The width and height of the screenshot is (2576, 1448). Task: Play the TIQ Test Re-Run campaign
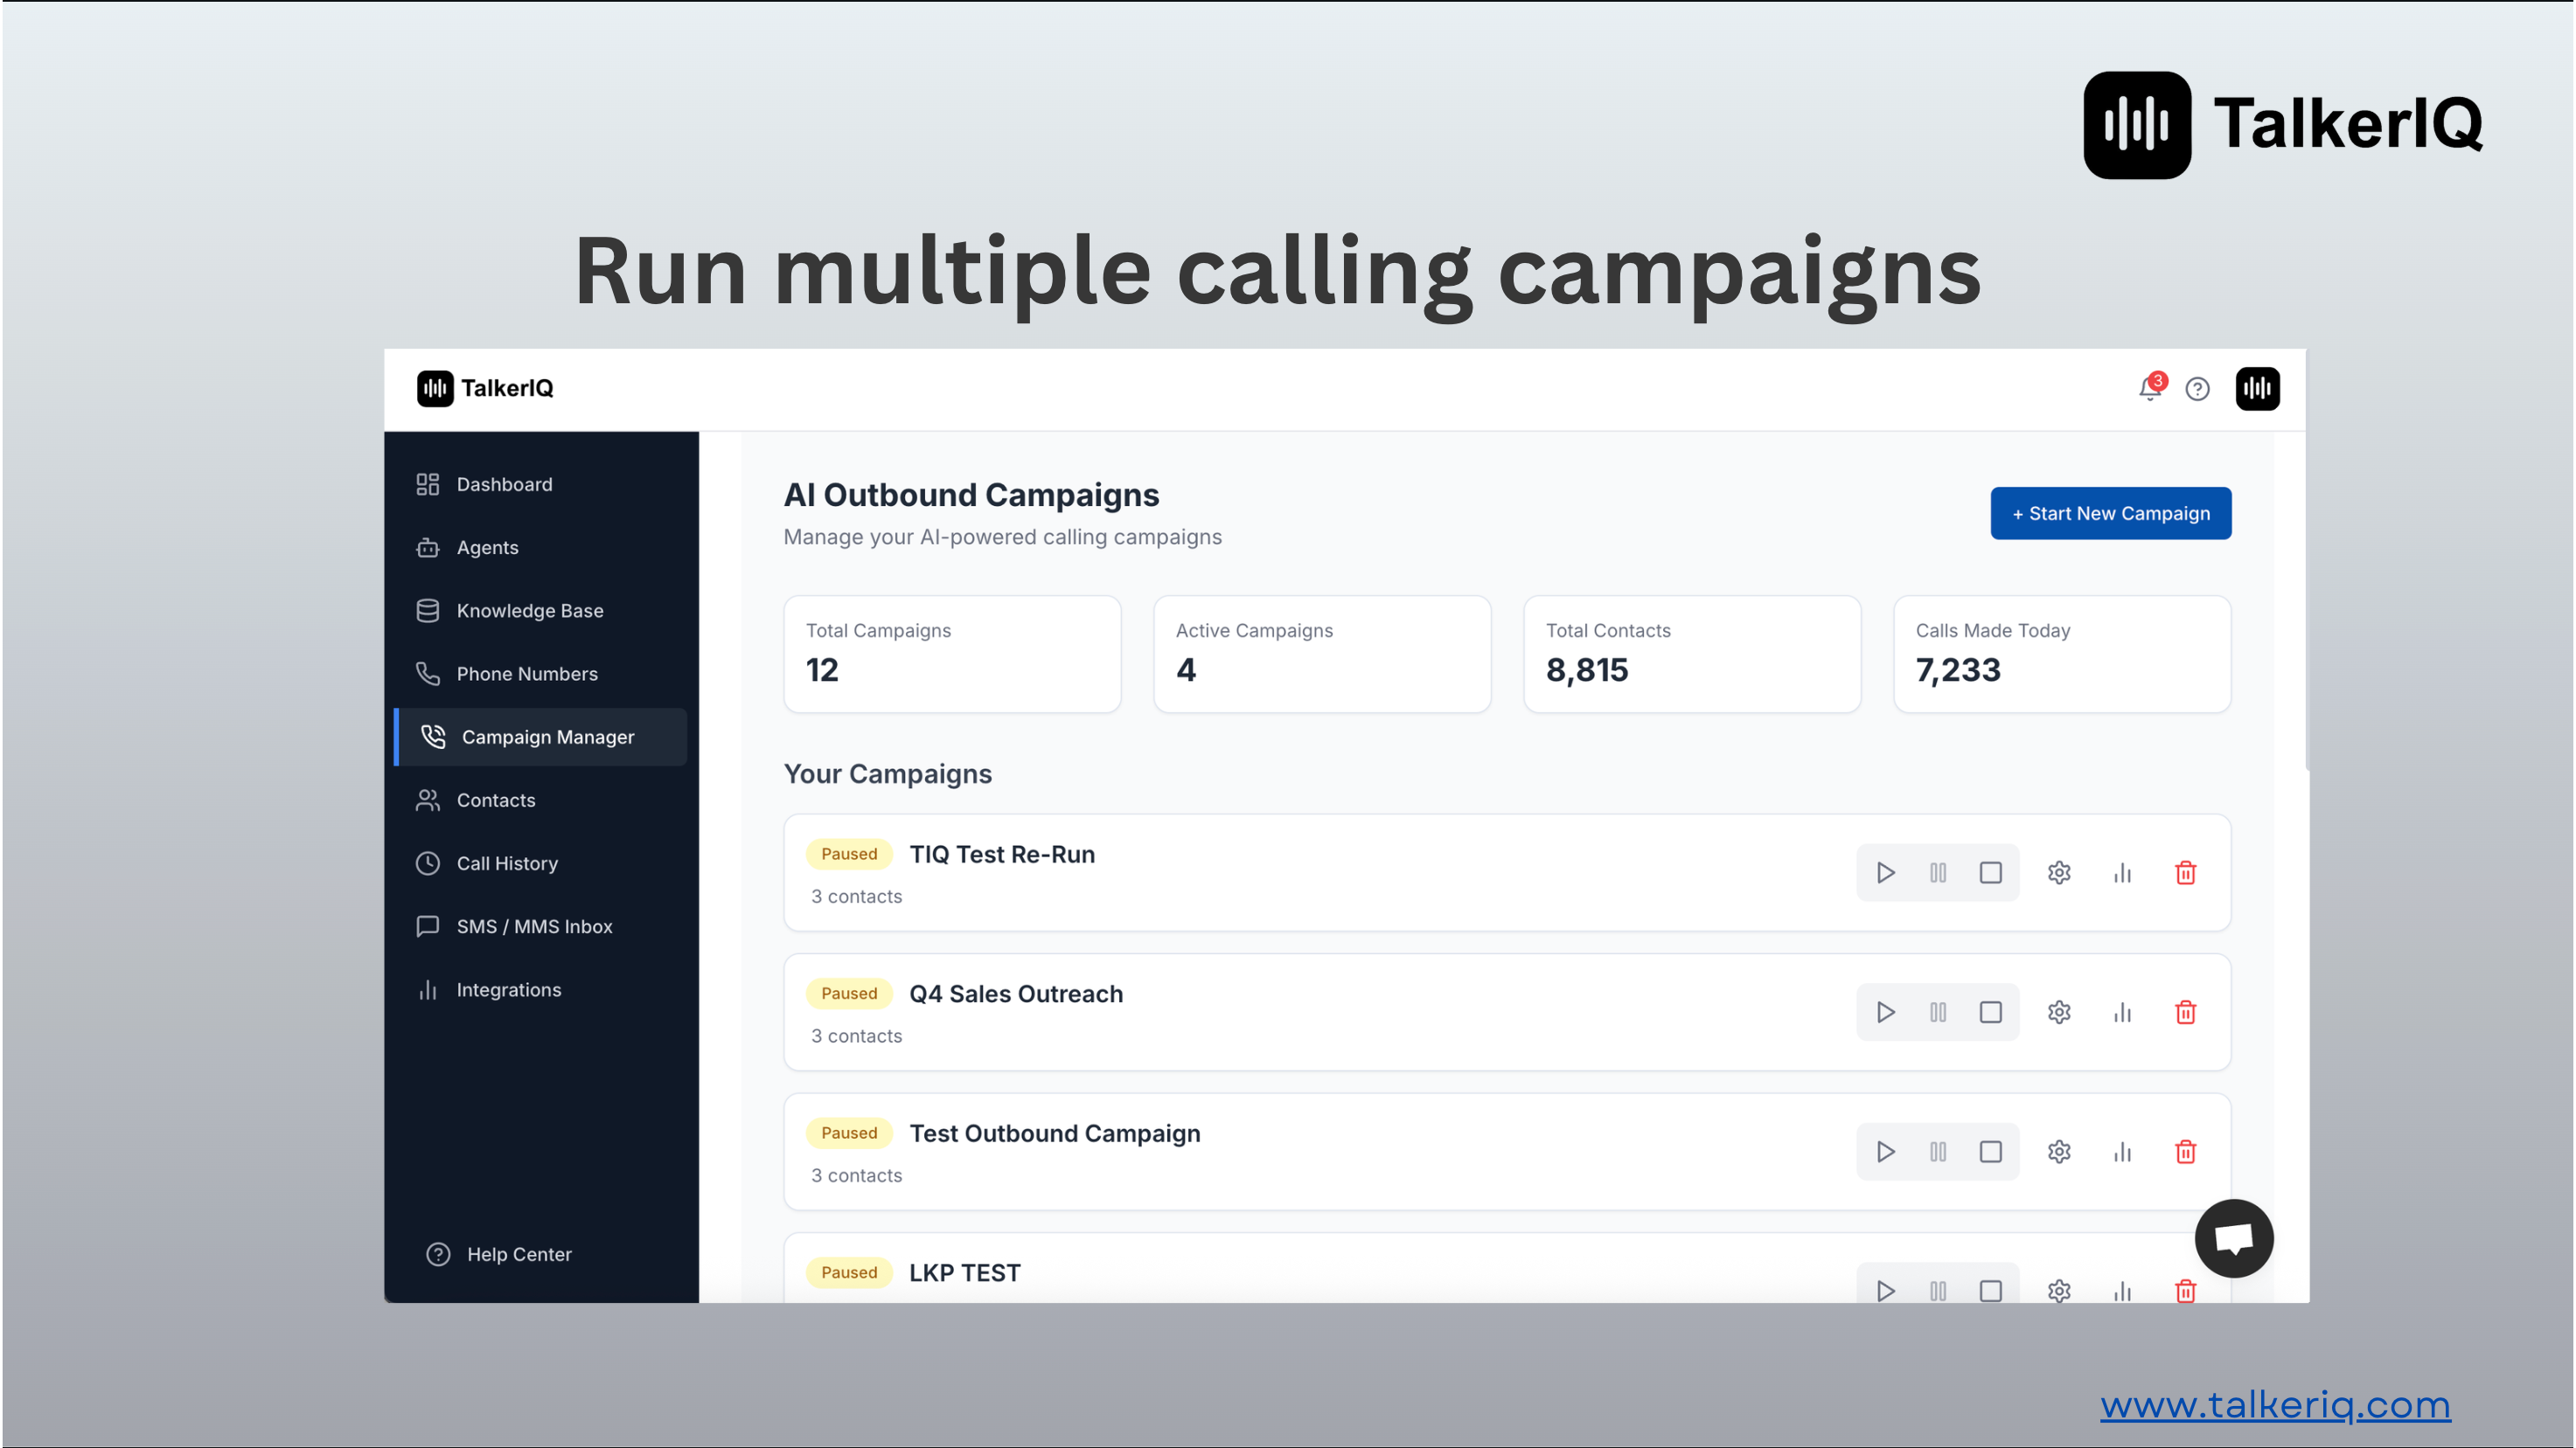[1886, 872]
